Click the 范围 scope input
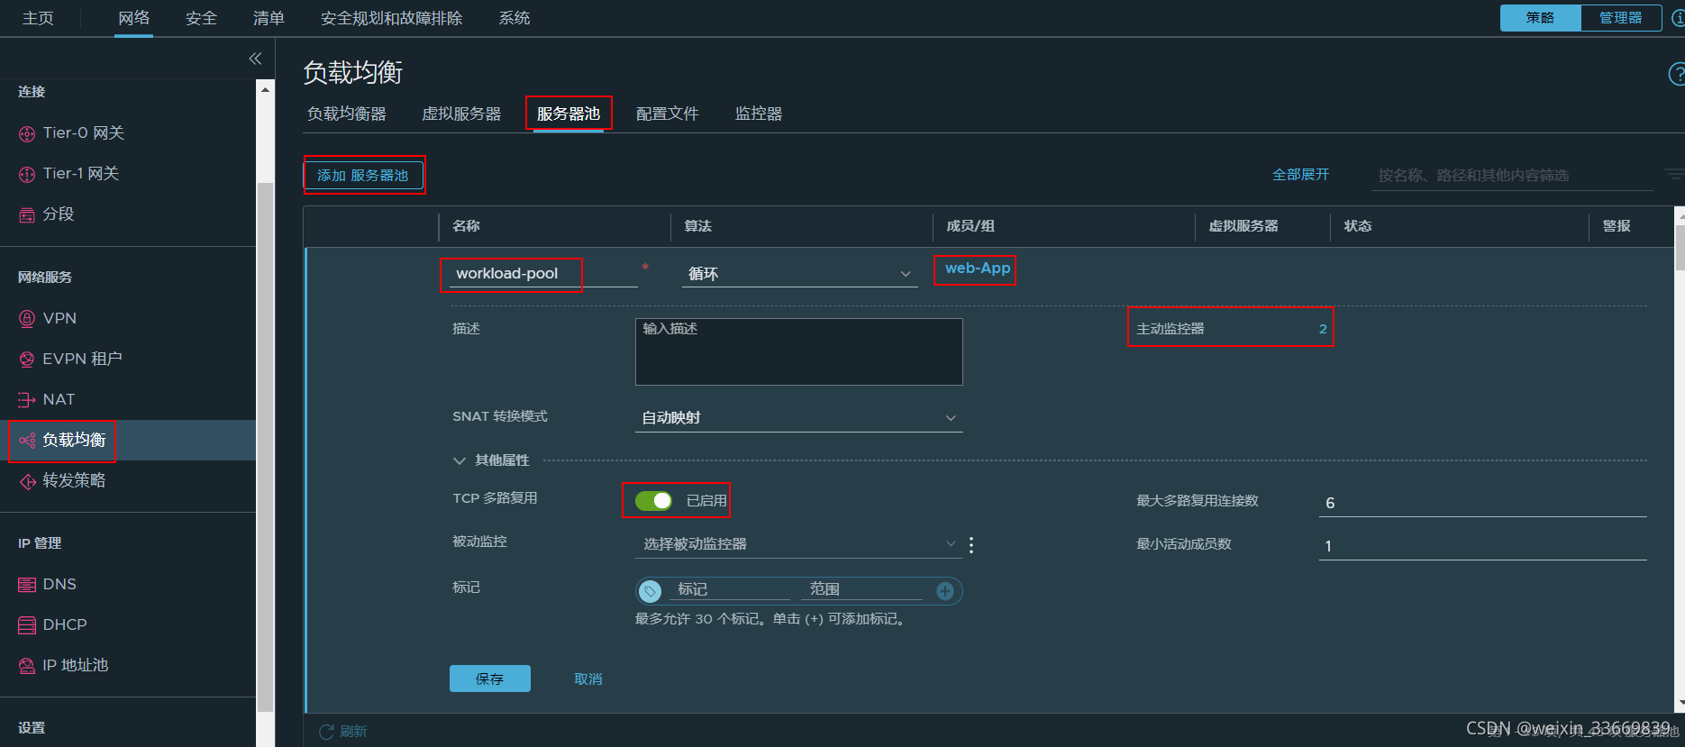The height and width of the screenshot is (747, 1685). tap(862, 589)
